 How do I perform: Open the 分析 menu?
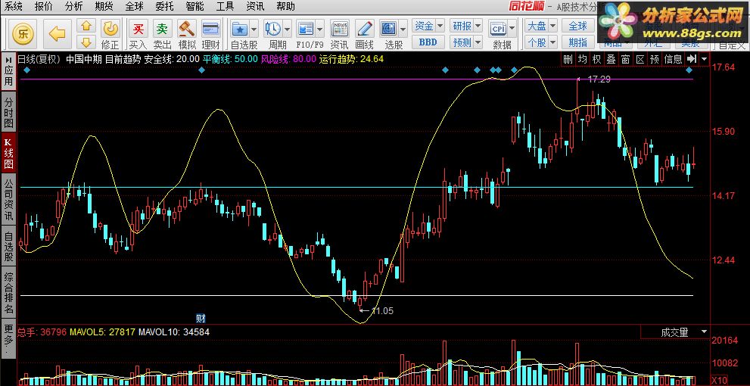click(x=73, y=6)
